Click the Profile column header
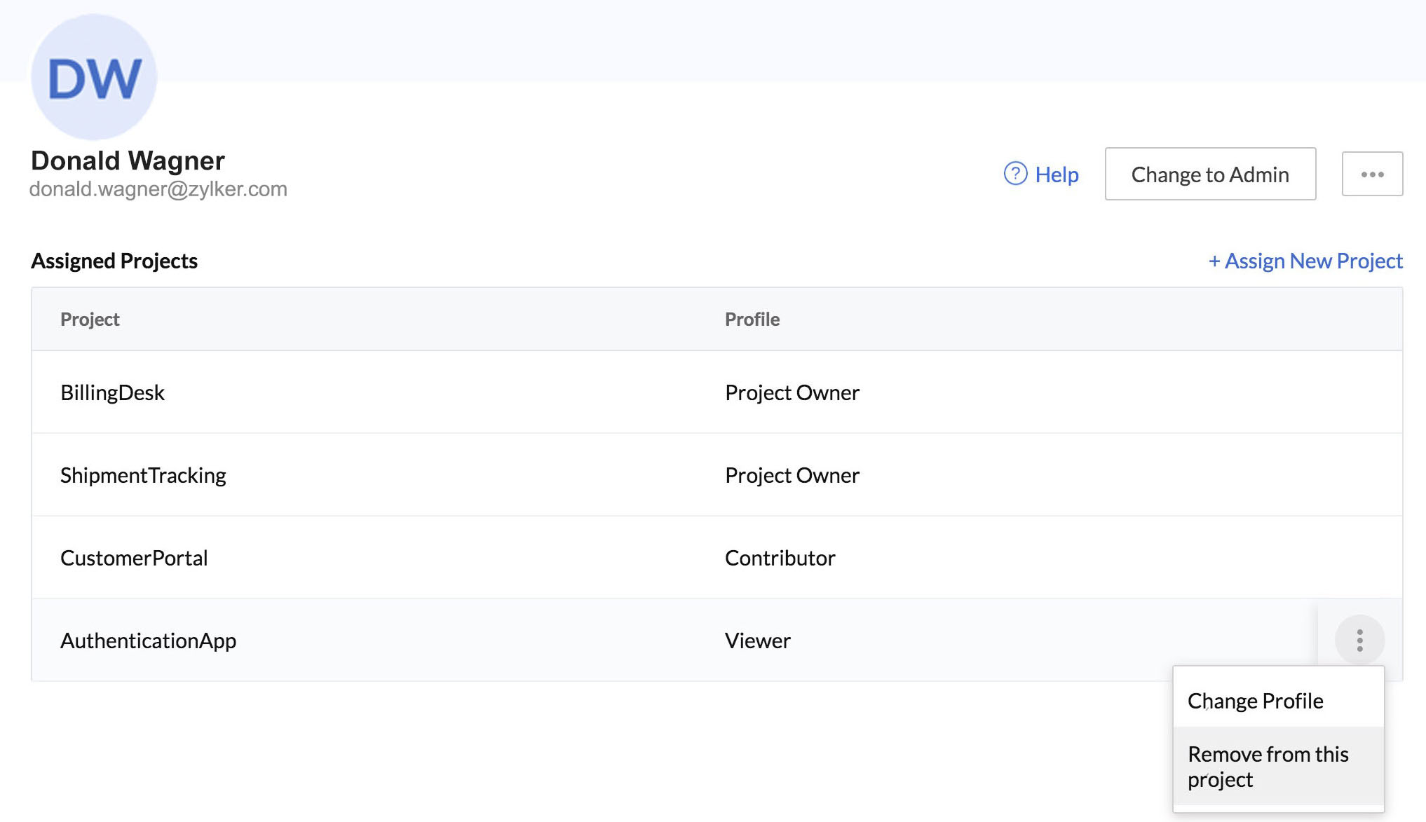This screenshot has height=822, width=1426. click(752, 320)
